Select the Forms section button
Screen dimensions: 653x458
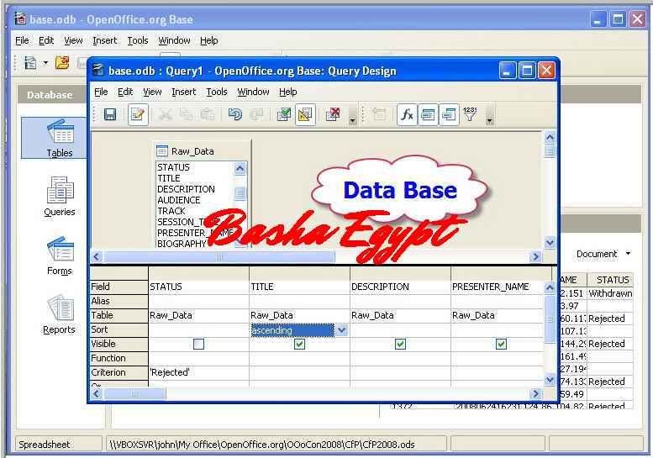[60, 256]
